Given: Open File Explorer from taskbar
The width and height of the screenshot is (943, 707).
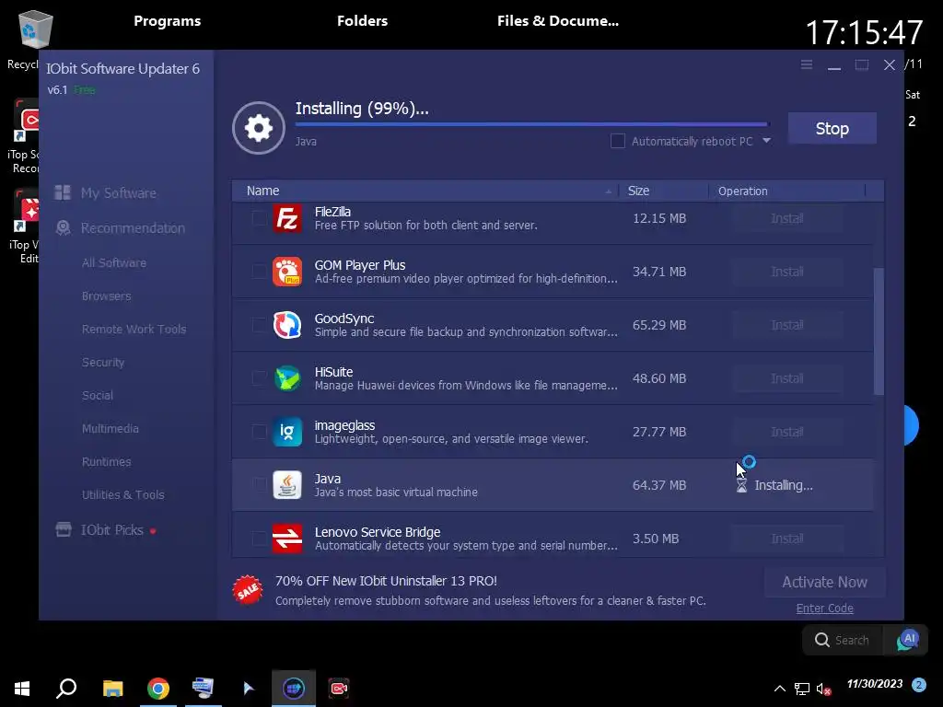Looking at the screenshot, I should (112, 689).
